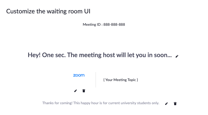Click the blue Zoom logo image
The image size is (208, 115).
79,75
